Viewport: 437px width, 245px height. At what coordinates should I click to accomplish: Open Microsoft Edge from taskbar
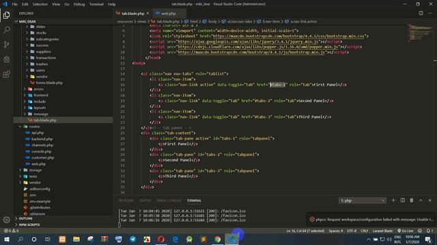tap(175, 239)
